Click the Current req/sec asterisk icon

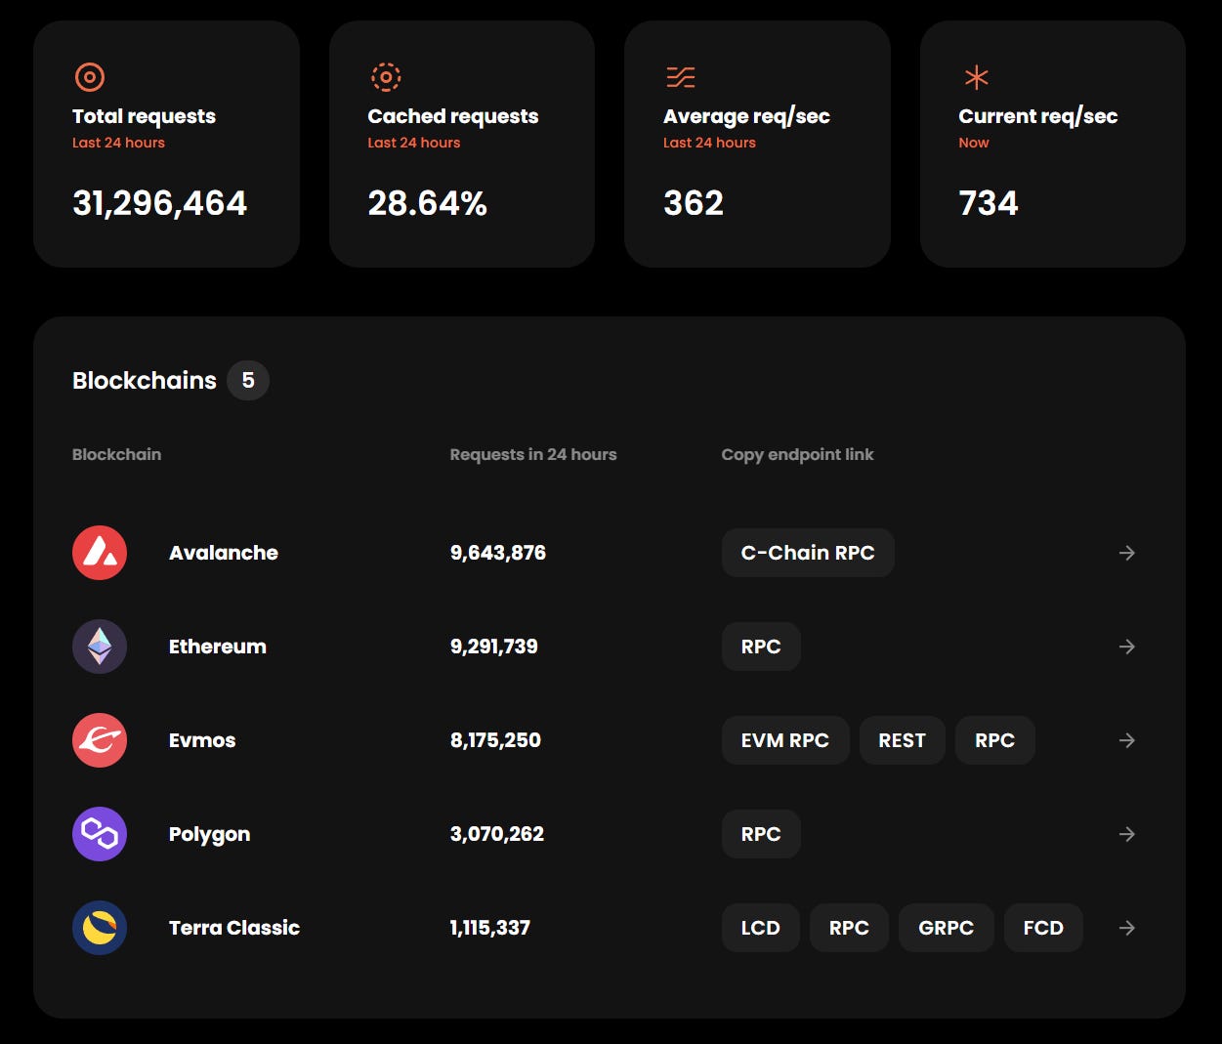[974, 77]
